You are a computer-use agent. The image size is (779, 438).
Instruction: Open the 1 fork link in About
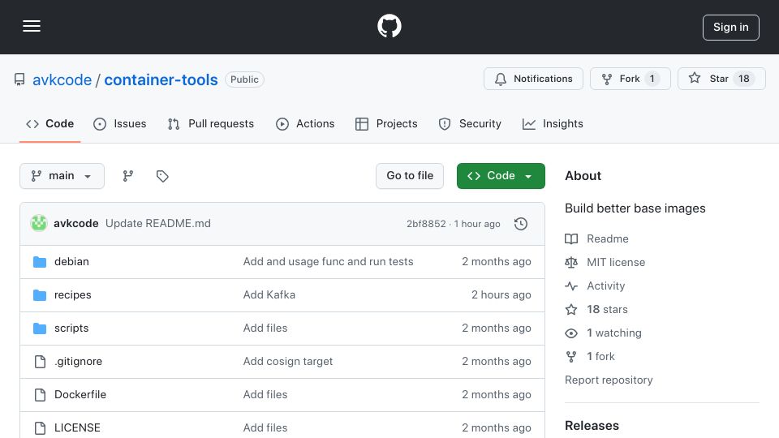pyautogui.click(x=590, y=357)
